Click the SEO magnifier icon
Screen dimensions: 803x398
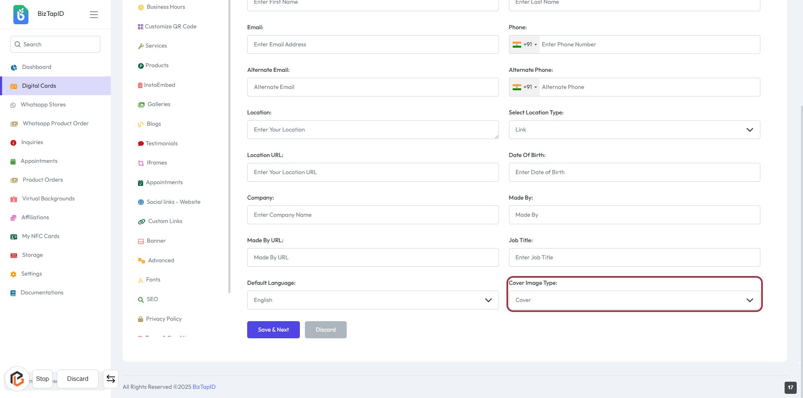click(x=141, y=299)
